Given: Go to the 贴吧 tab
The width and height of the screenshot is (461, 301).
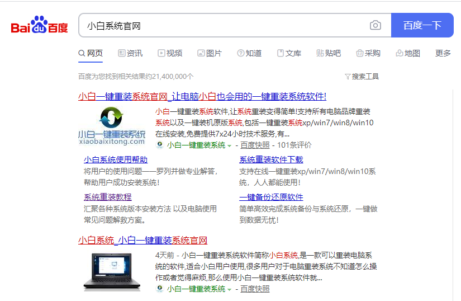Looking at the screenshot, I should coord(329,53).
